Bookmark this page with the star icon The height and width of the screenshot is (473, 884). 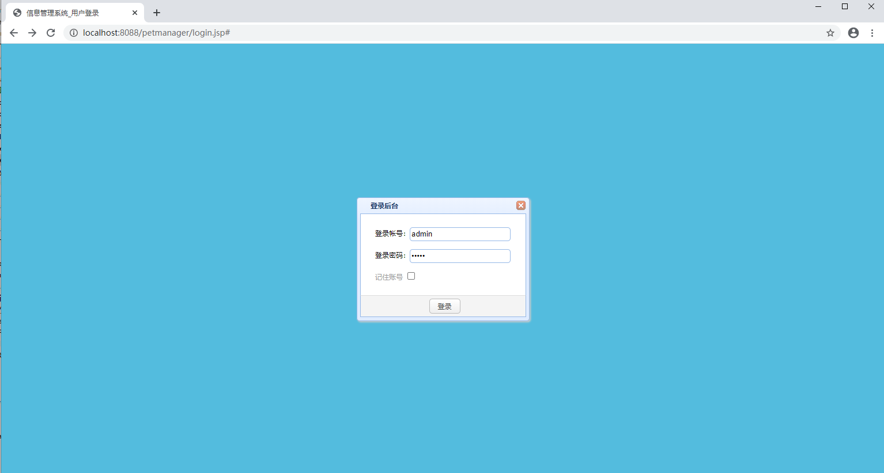pos(830,33)
